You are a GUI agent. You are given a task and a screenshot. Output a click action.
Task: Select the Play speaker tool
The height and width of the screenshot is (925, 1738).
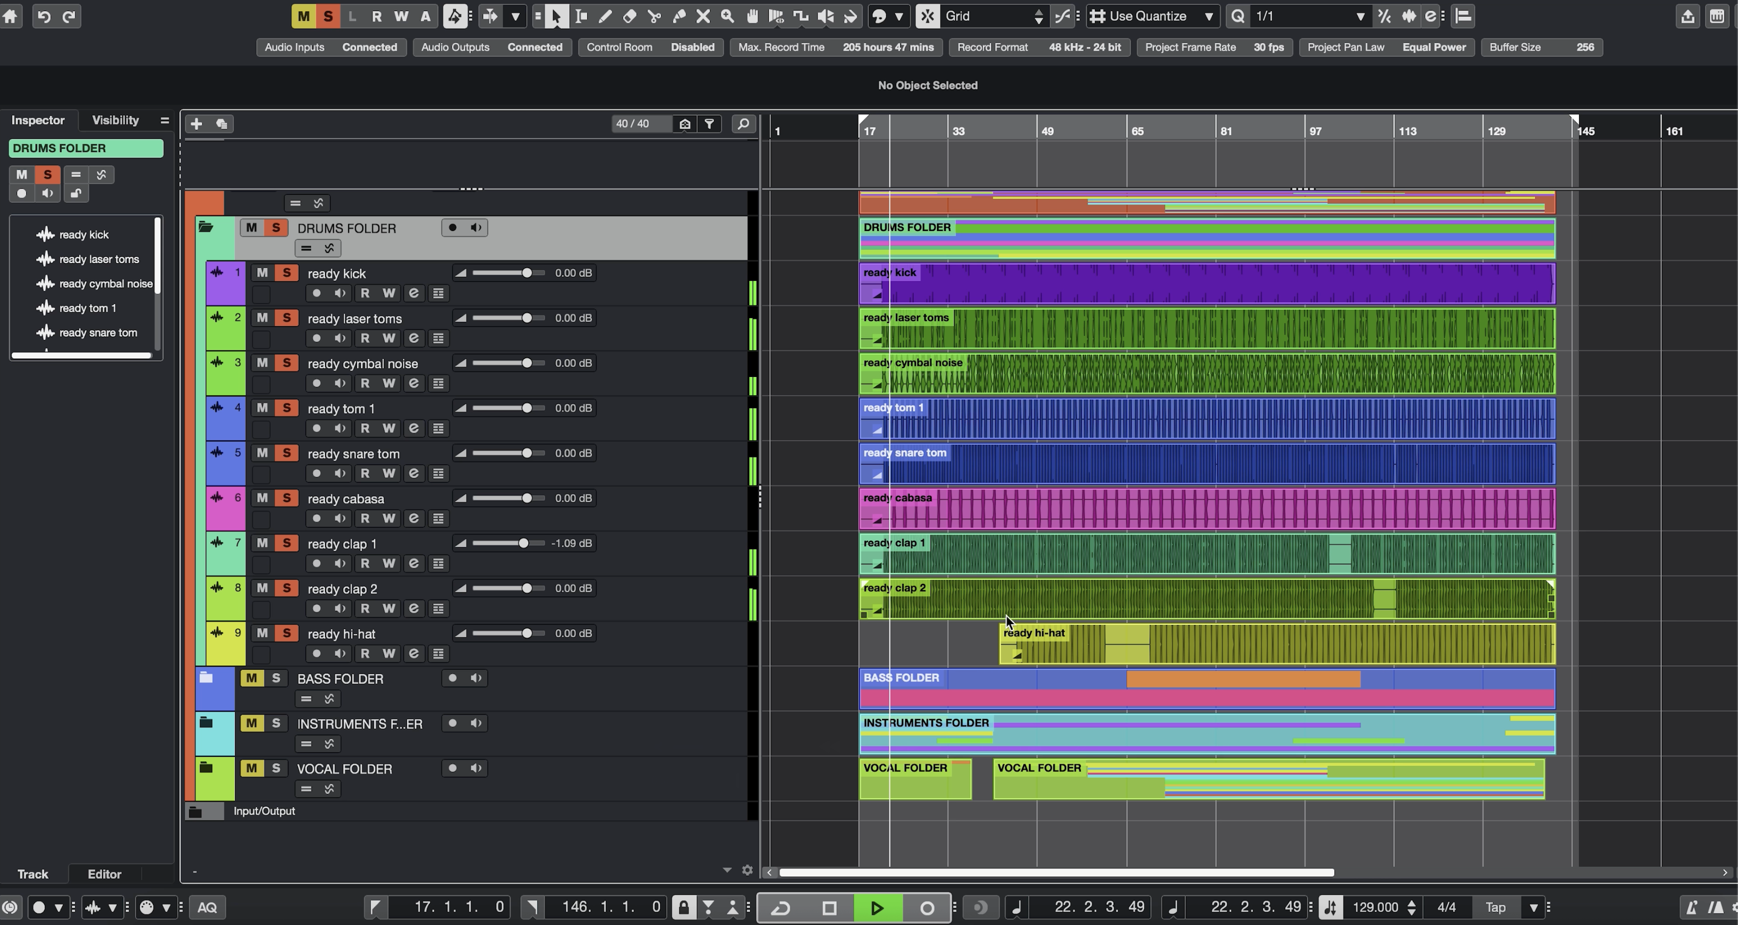click(826, 16)
